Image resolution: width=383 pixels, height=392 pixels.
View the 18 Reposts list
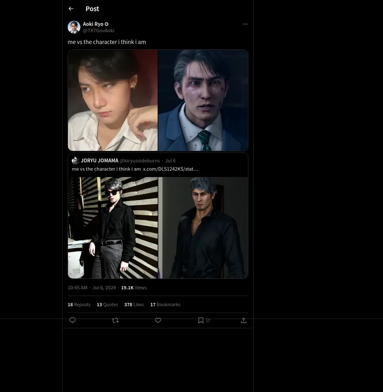point(79,305)
